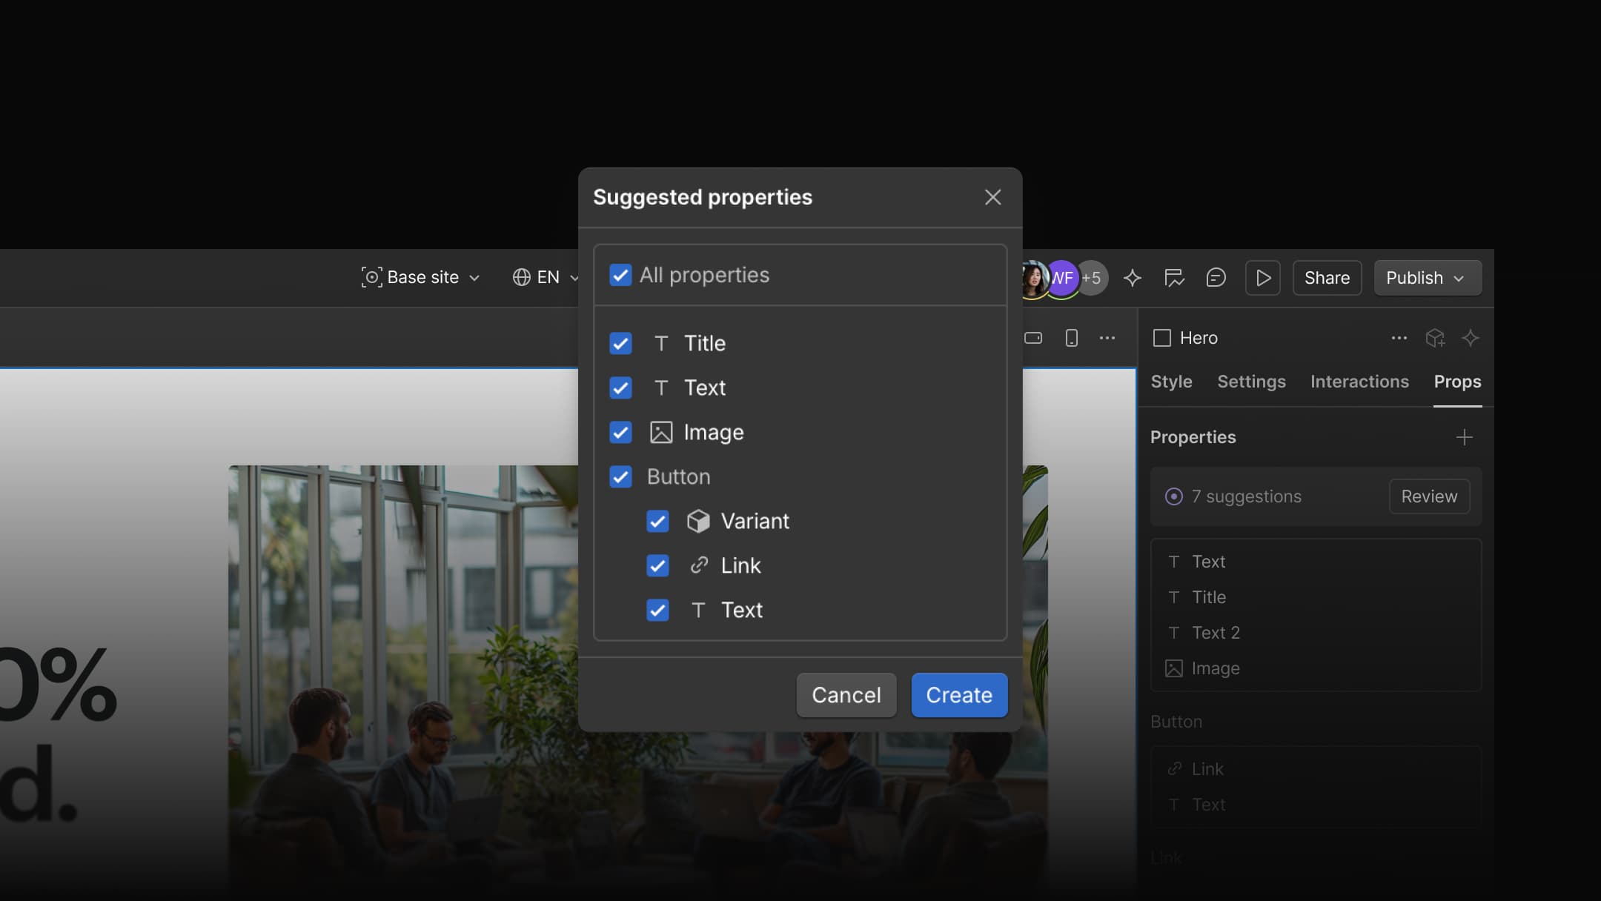
Task: Add a new property with plus icon
Action: coord(1464,437)
